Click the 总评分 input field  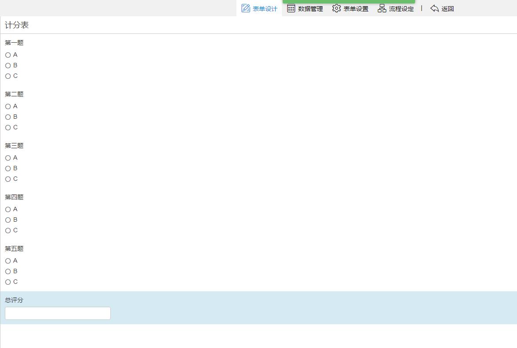pyautogui.click(x=58, y=313)
